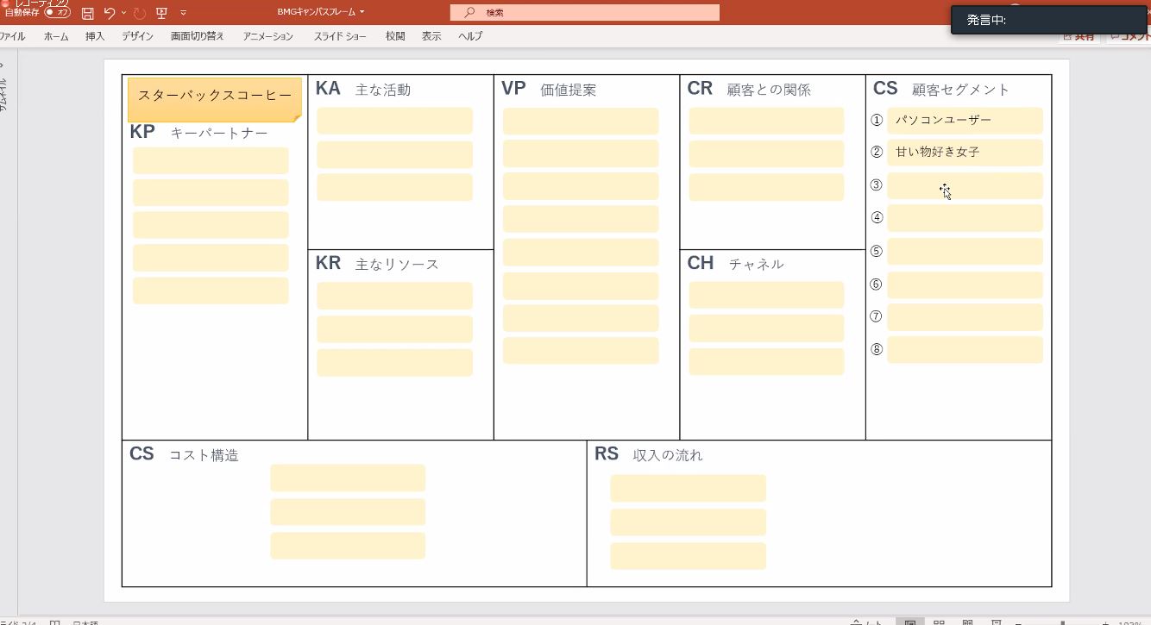Select the パソコンユーザー text box
This screenshot has width=1151, height=625.
click(x=965, y=121)
